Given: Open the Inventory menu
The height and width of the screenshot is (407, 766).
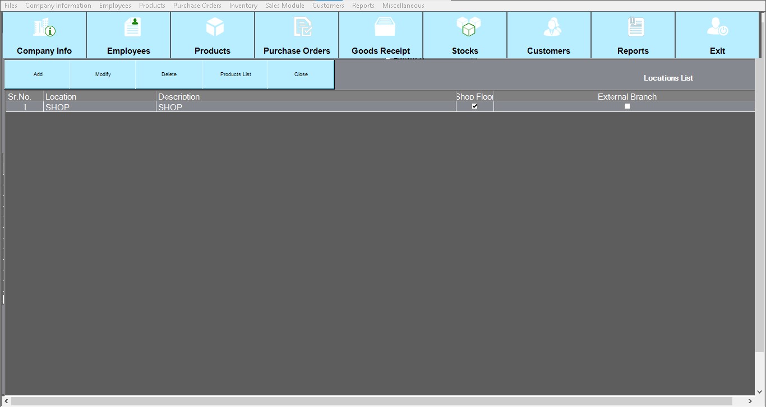Looking at the screenshot, I should coord(243,6).
